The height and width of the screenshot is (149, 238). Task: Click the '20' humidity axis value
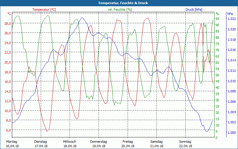click(x=217, y=113)
